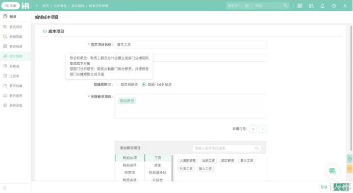The height and width of the screenshot is (193, 353).
Task: Select the 补偿金 subcategory
Action: tap(158, 180)
